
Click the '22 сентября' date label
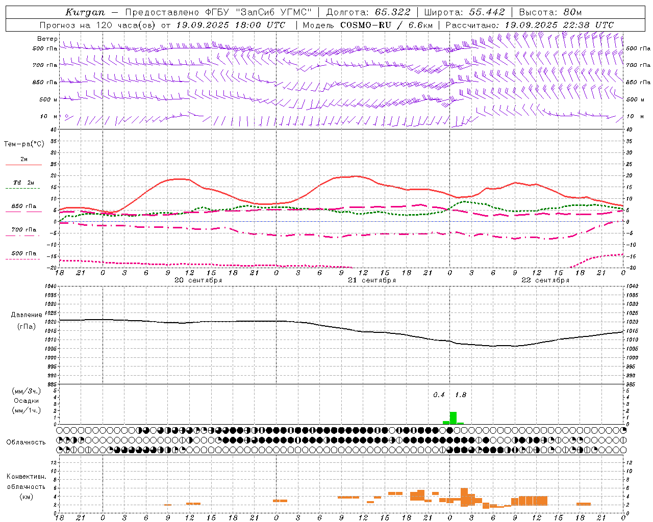point(545,280)
